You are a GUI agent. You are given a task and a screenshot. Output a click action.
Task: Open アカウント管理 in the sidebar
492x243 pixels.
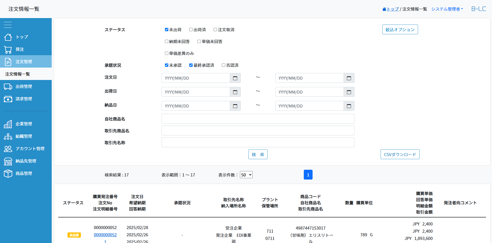[30, 149]
